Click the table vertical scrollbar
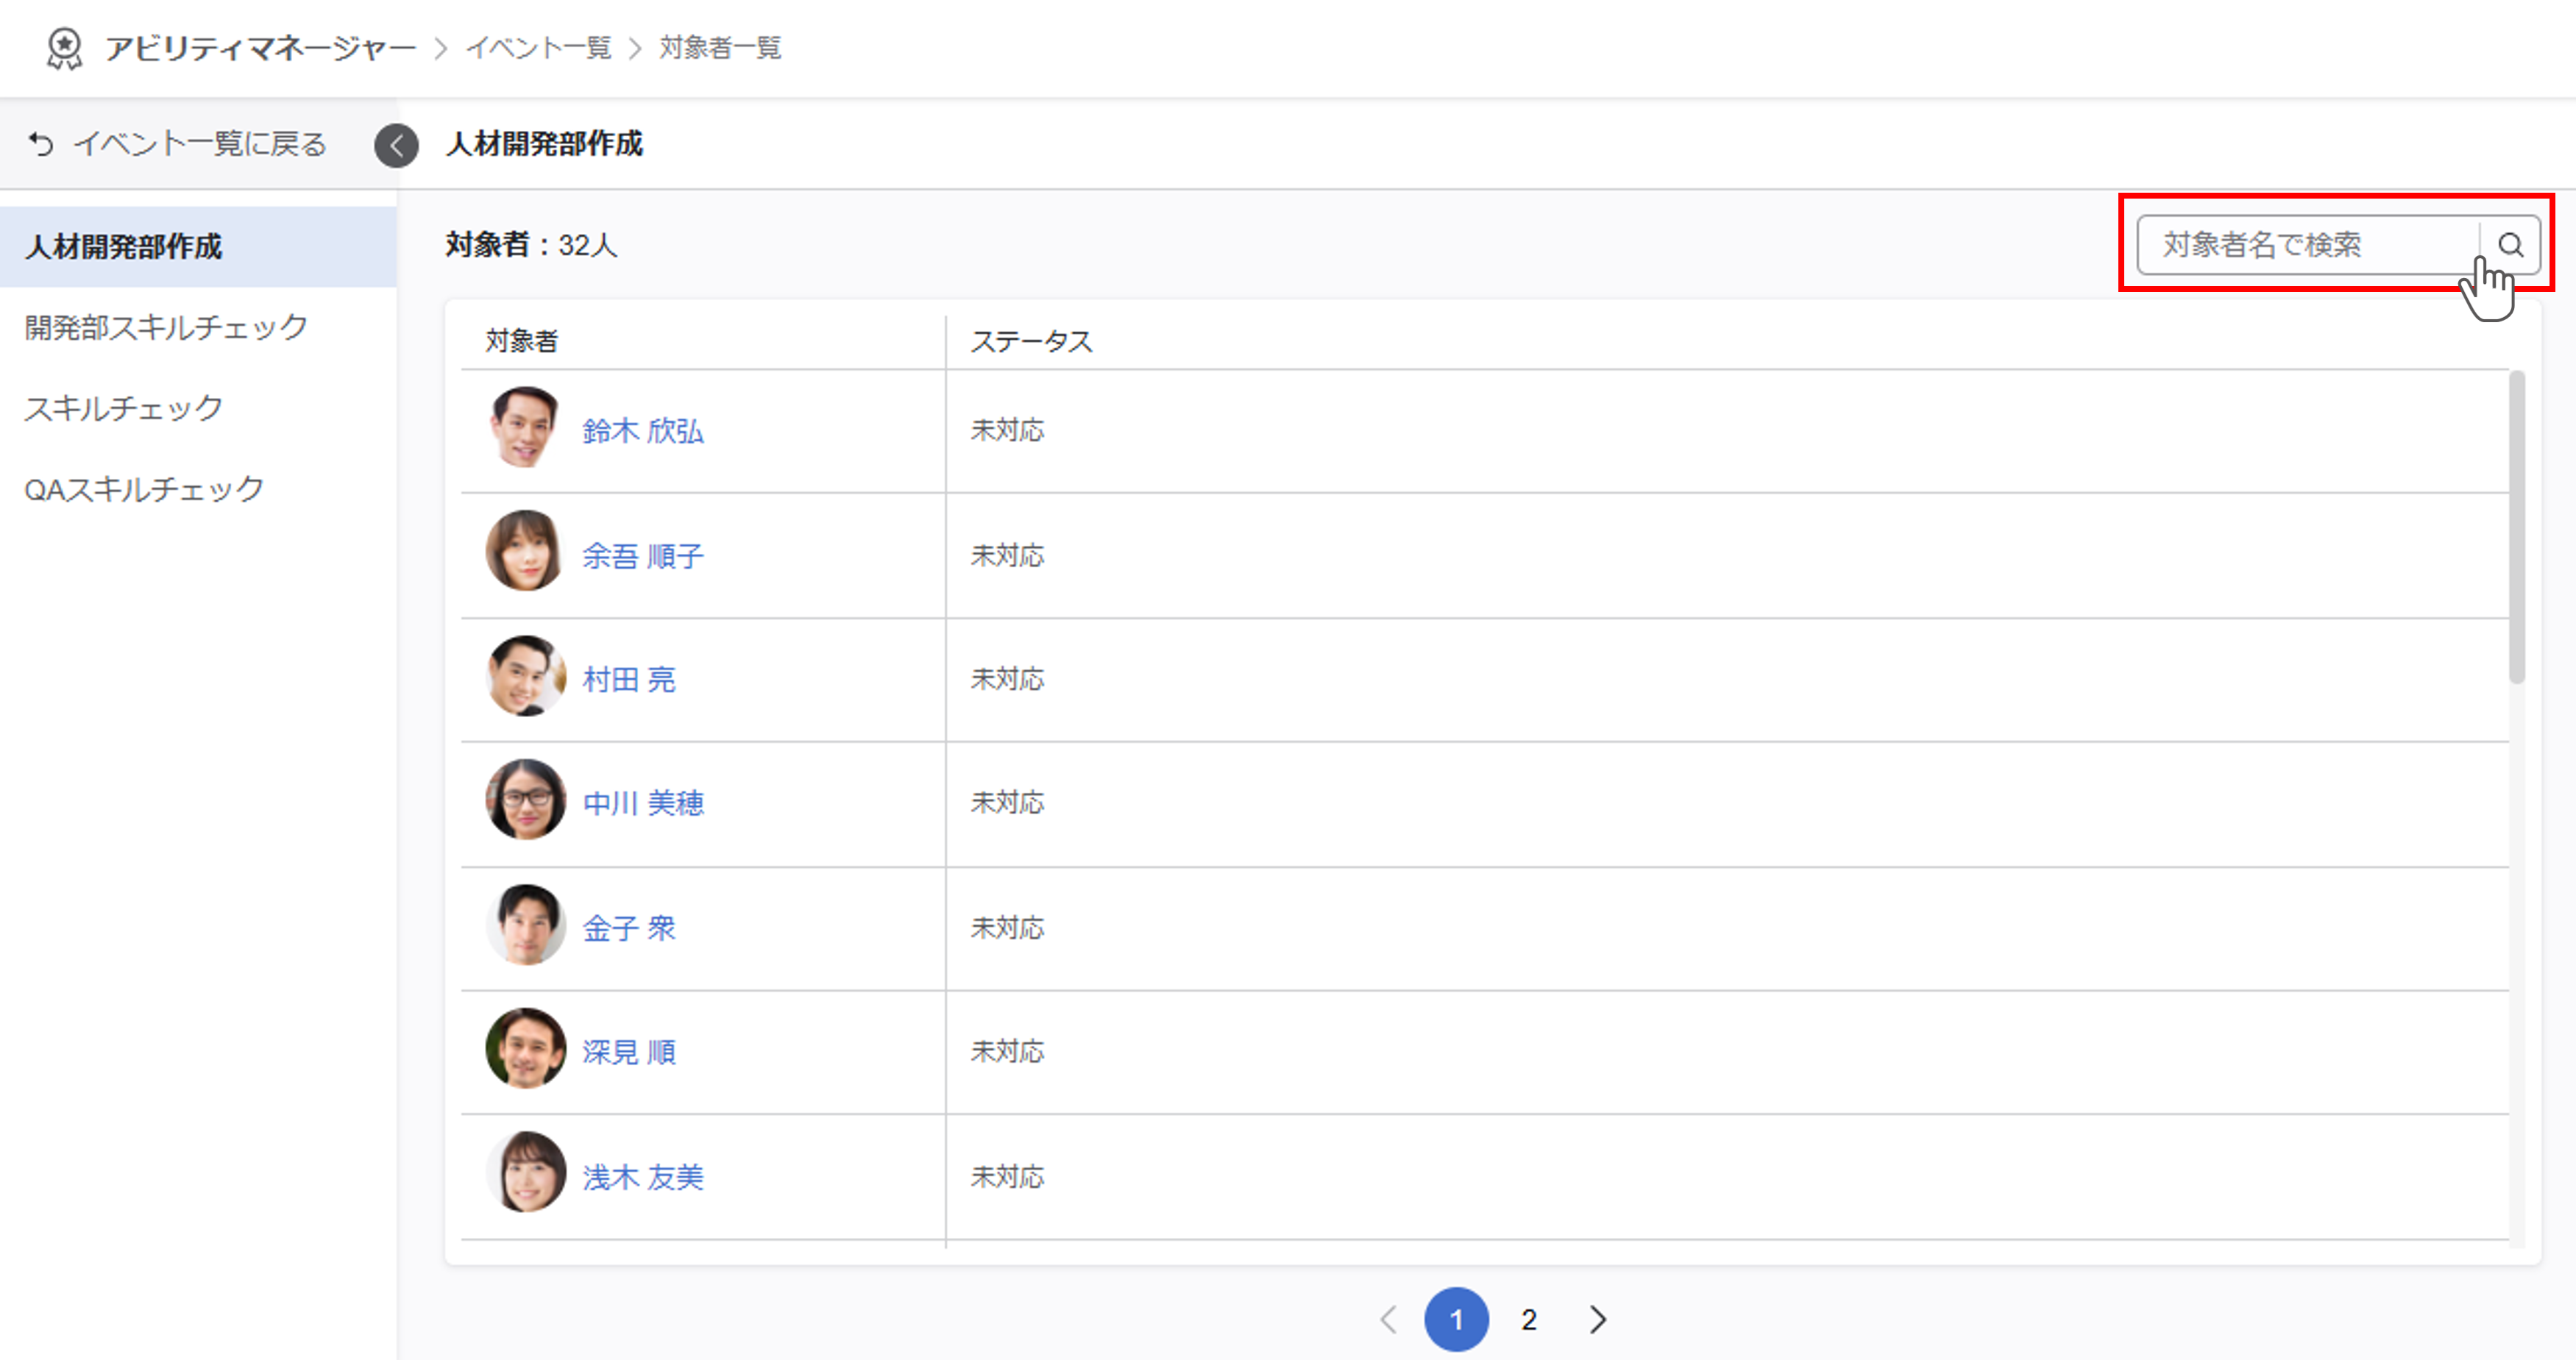Viewport: 2576px width, 1360px height. tap(2516, 528)
